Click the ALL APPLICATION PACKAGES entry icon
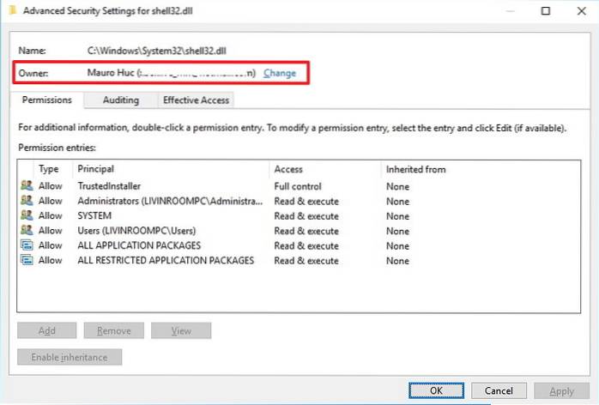Viewport: 599px width, 405px height. point(27,245)
